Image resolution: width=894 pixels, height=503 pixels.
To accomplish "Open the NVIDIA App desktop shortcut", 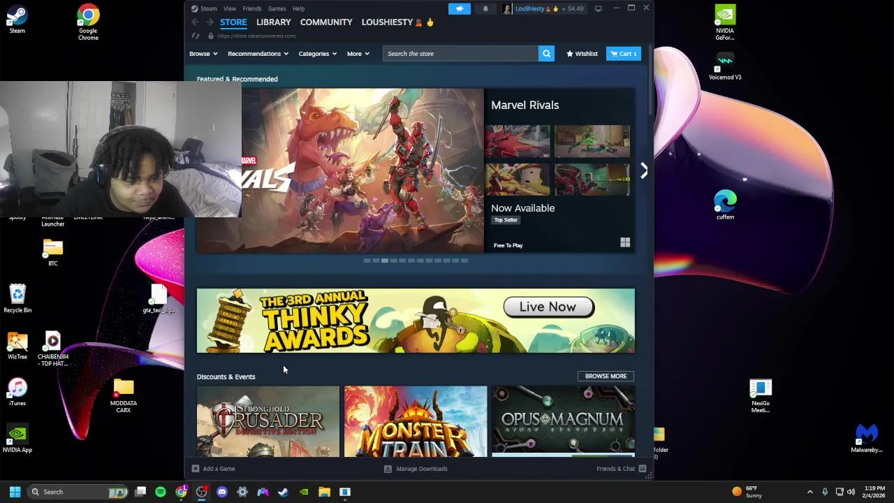I will (x=17, y=439).
